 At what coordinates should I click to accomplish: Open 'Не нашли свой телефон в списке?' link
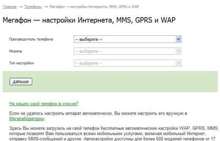(x=44, y=104)
